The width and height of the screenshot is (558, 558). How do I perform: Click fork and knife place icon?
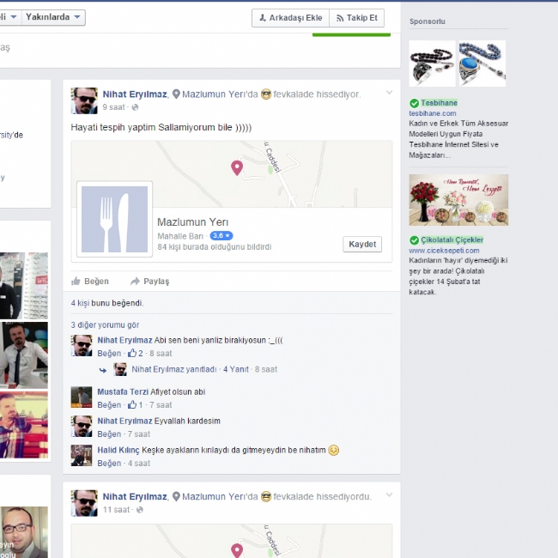pos(114,219)
